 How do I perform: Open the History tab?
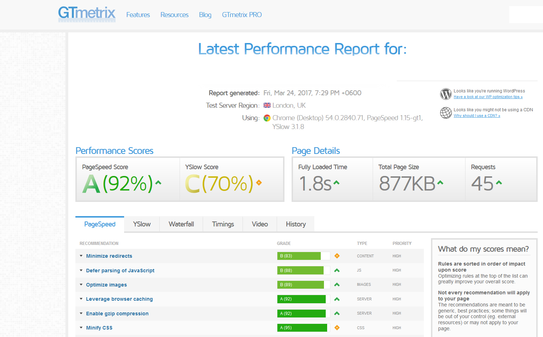[296, 224]
